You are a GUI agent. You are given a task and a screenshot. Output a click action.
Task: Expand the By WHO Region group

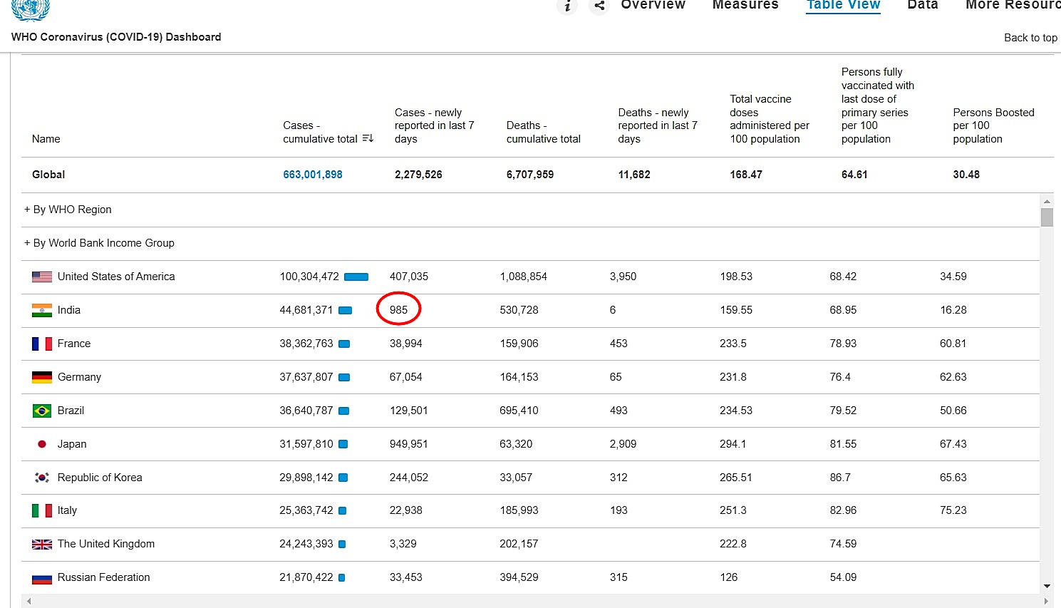point(68,210)
